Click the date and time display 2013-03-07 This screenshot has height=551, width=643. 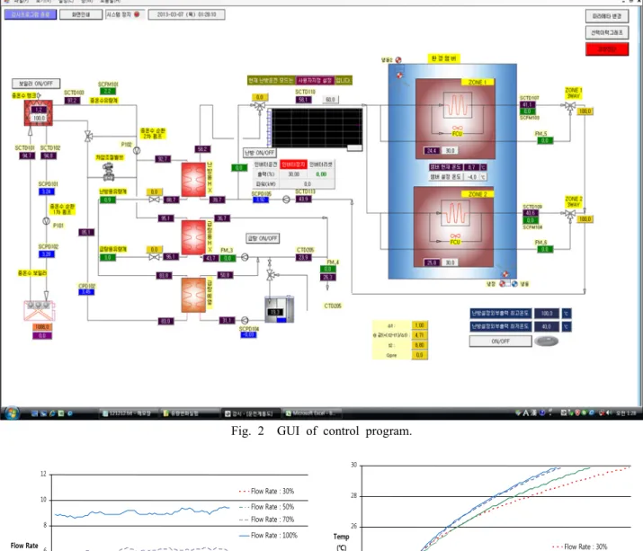coord(186,14)
